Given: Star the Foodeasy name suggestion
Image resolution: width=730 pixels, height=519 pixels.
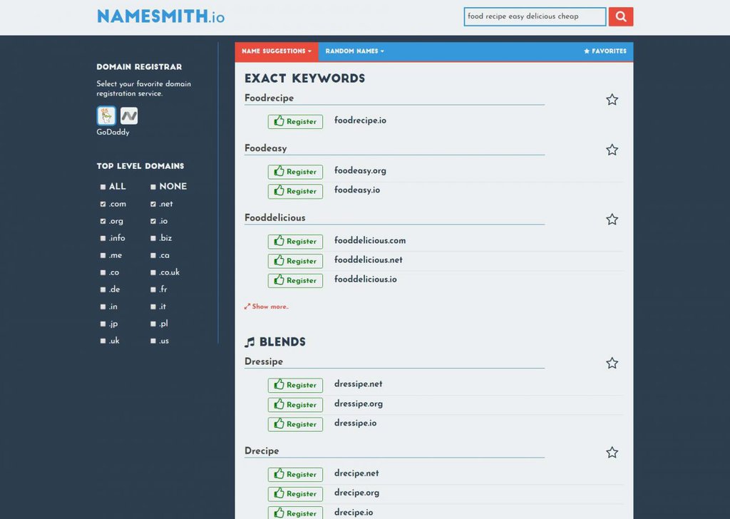Looking at the screenshot, I should (x=612, y=150).
